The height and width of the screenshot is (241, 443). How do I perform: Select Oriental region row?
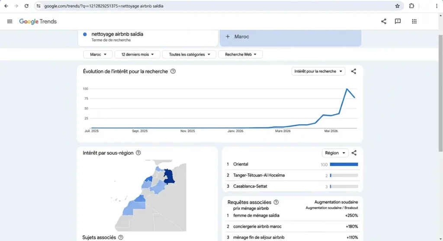[x=292, y=164]
